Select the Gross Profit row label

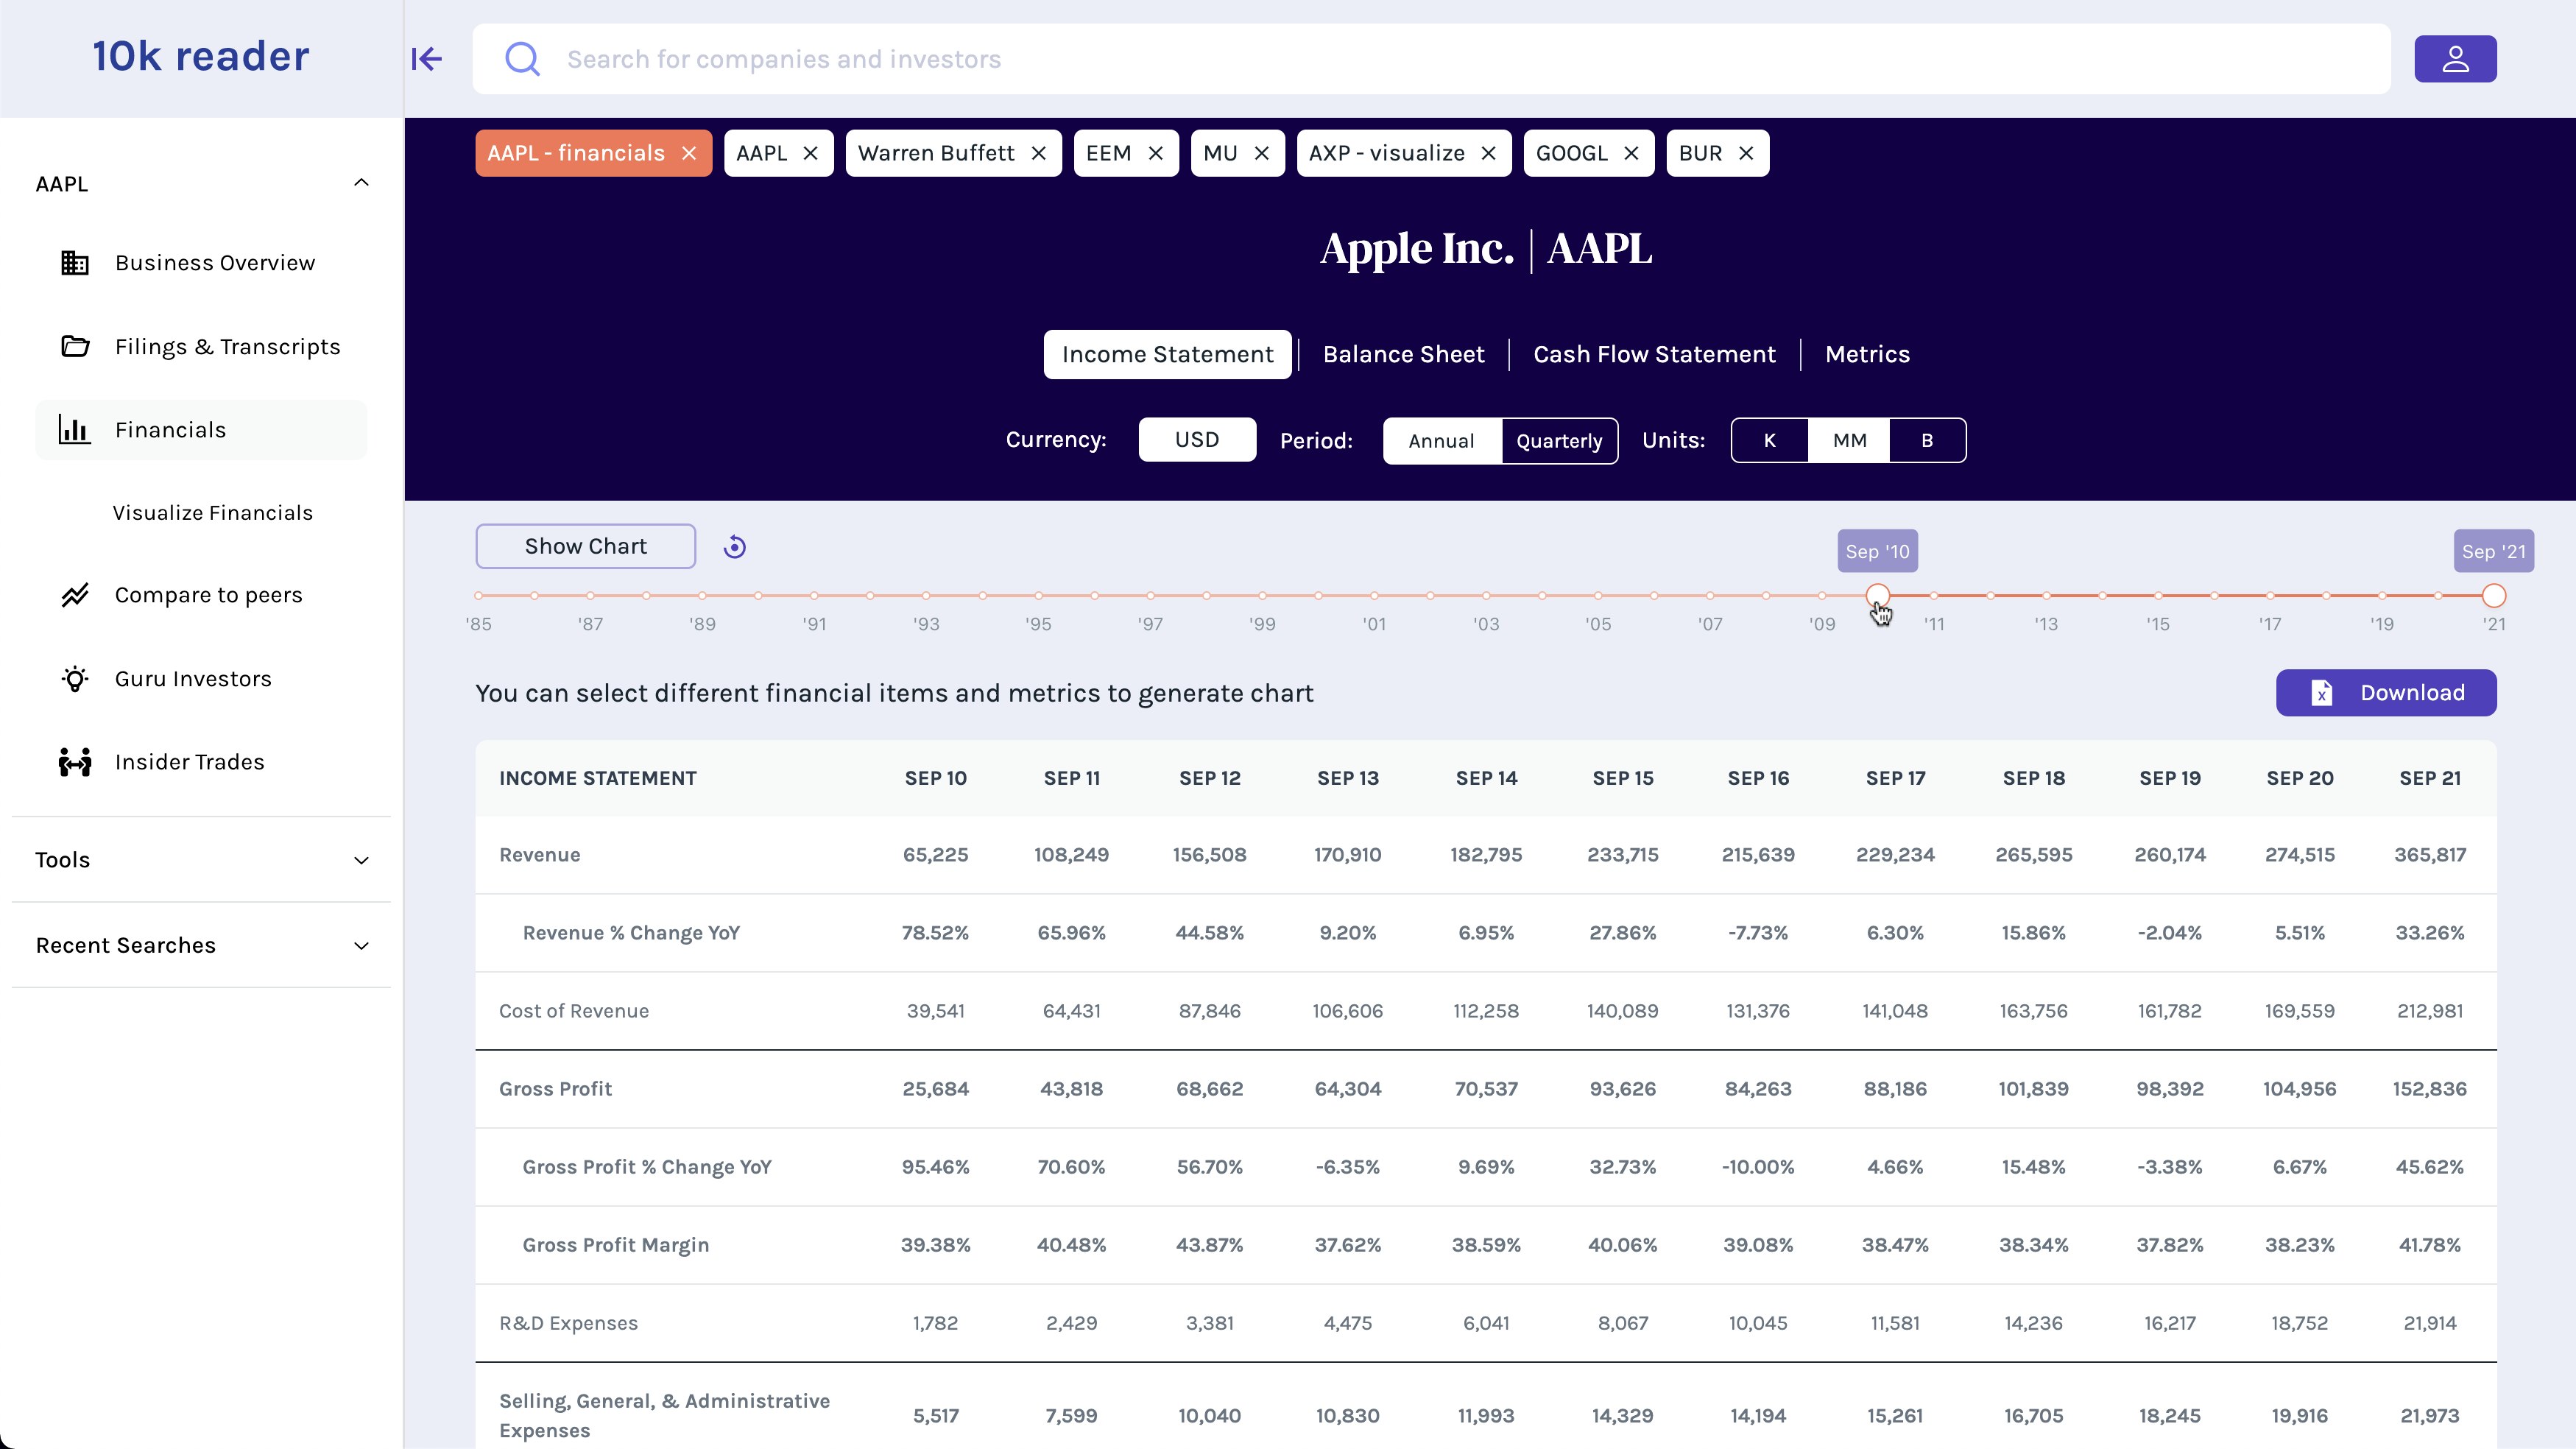point(555,1089)
